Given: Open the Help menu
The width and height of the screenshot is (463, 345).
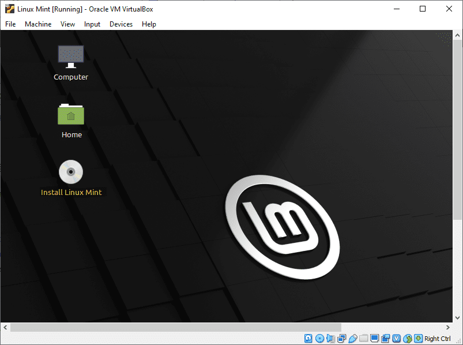Looking at the screenshot, I should (149, 24).
